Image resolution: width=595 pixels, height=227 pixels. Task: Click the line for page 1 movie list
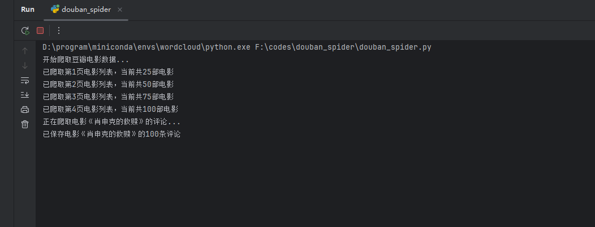point(108,72)
